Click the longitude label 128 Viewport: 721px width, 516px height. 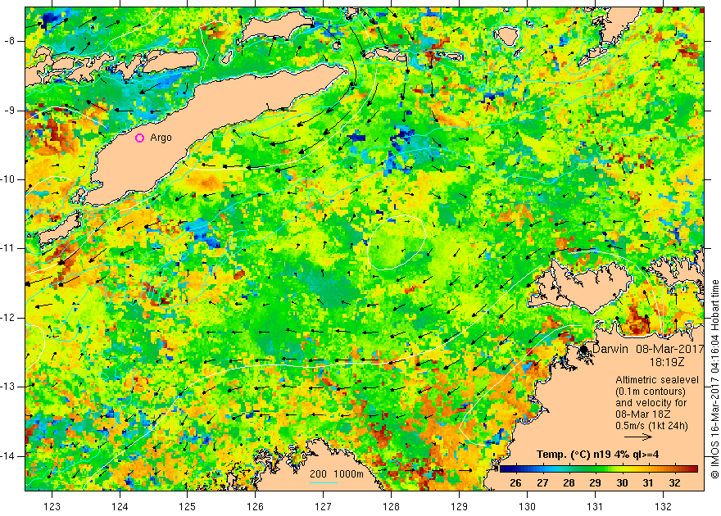click(x=391, y=506)
